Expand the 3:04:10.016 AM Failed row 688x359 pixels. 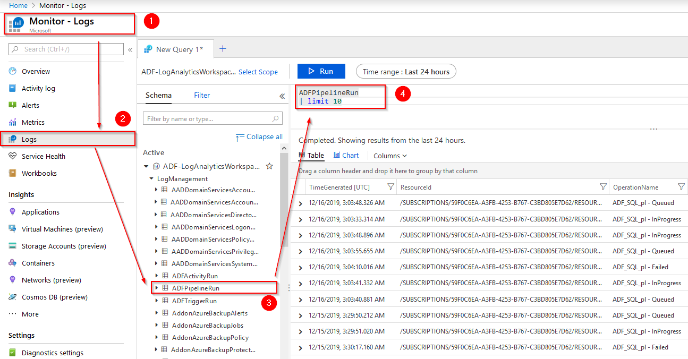300,268
